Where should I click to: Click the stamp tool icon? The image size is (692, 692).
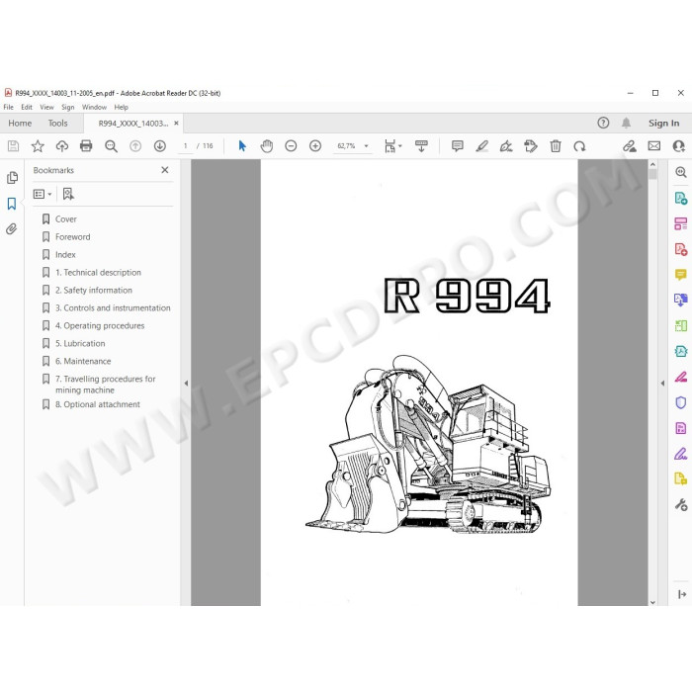(531, 146)
